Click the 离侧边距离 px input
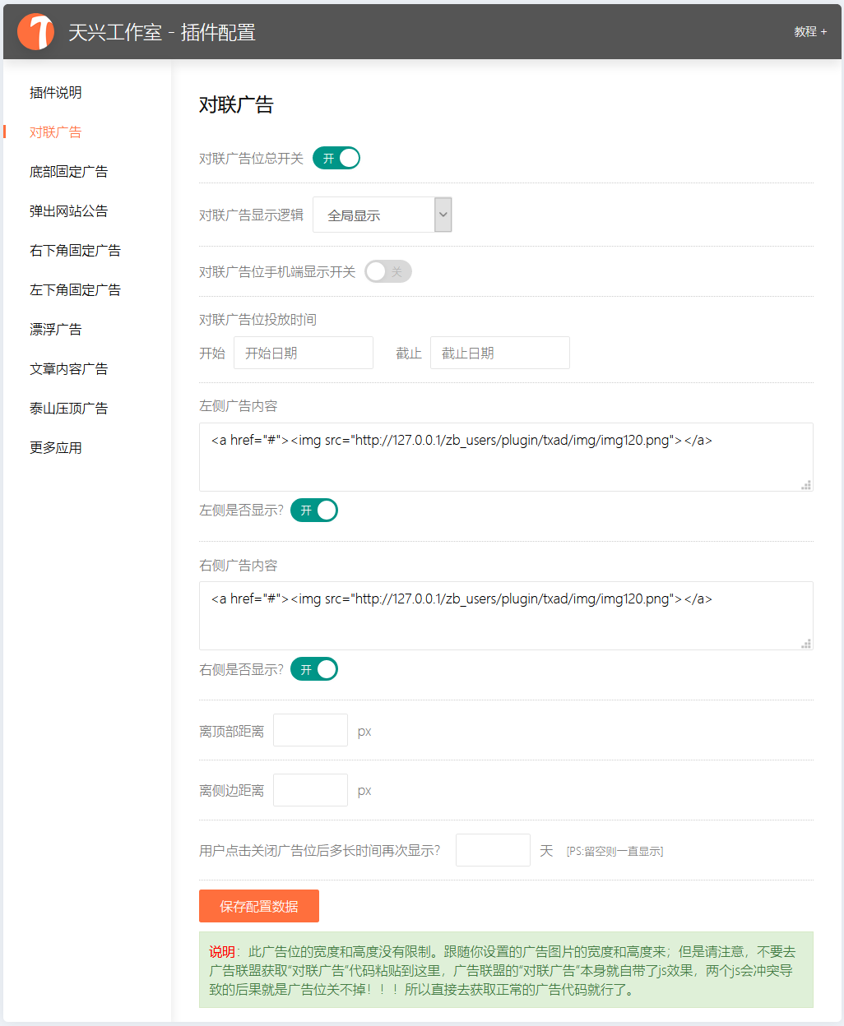This screenshot has width=844, height=1026. click(311, 790)
